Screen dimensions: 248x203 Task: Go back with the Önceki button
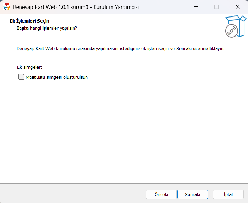[x=161, y=194]
